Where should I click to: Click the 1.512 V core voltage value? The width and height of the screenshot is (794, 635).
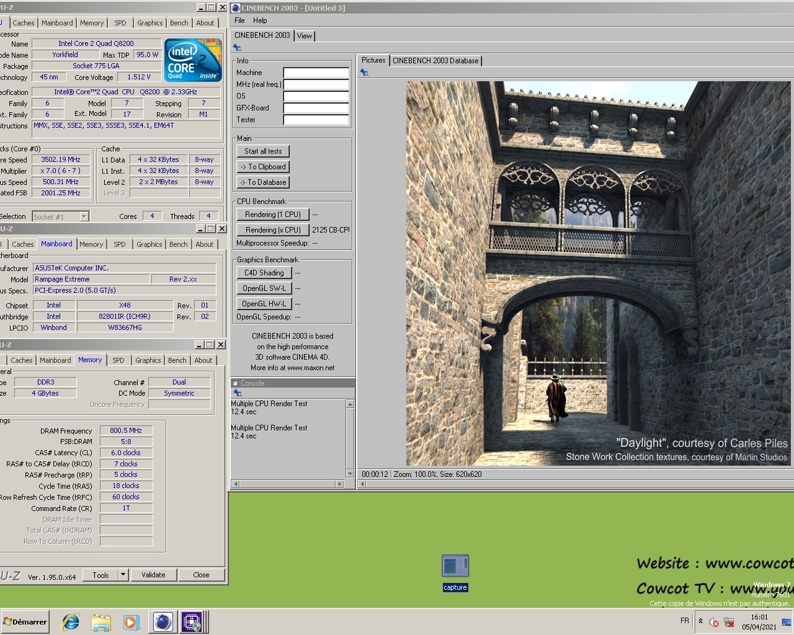(x=139, y=77)
